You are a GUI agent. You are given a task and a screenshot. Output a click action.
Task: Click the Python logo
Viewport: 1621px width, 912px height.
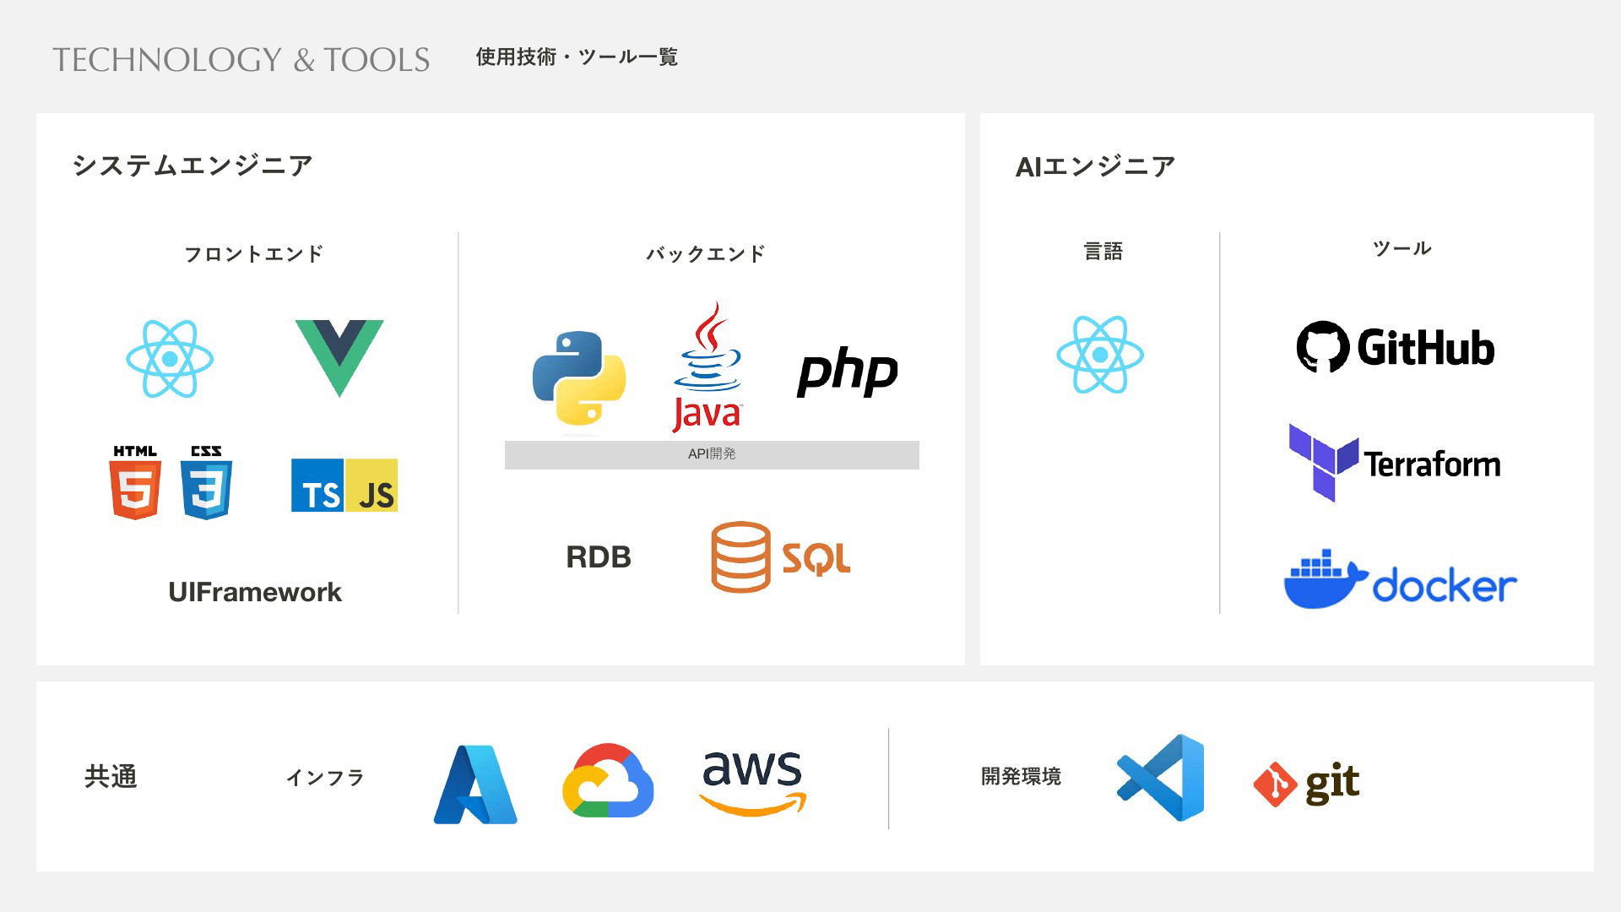tap(579, 377)
